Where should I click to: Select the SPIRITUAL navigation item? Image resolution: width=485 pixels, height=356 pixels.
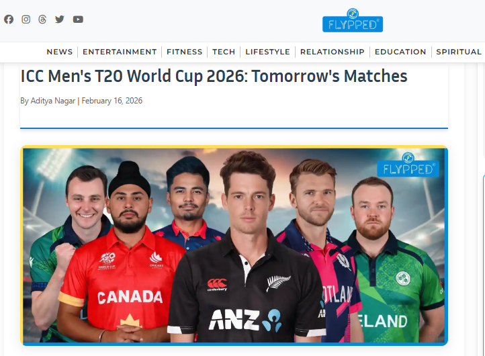coord(459,52)
